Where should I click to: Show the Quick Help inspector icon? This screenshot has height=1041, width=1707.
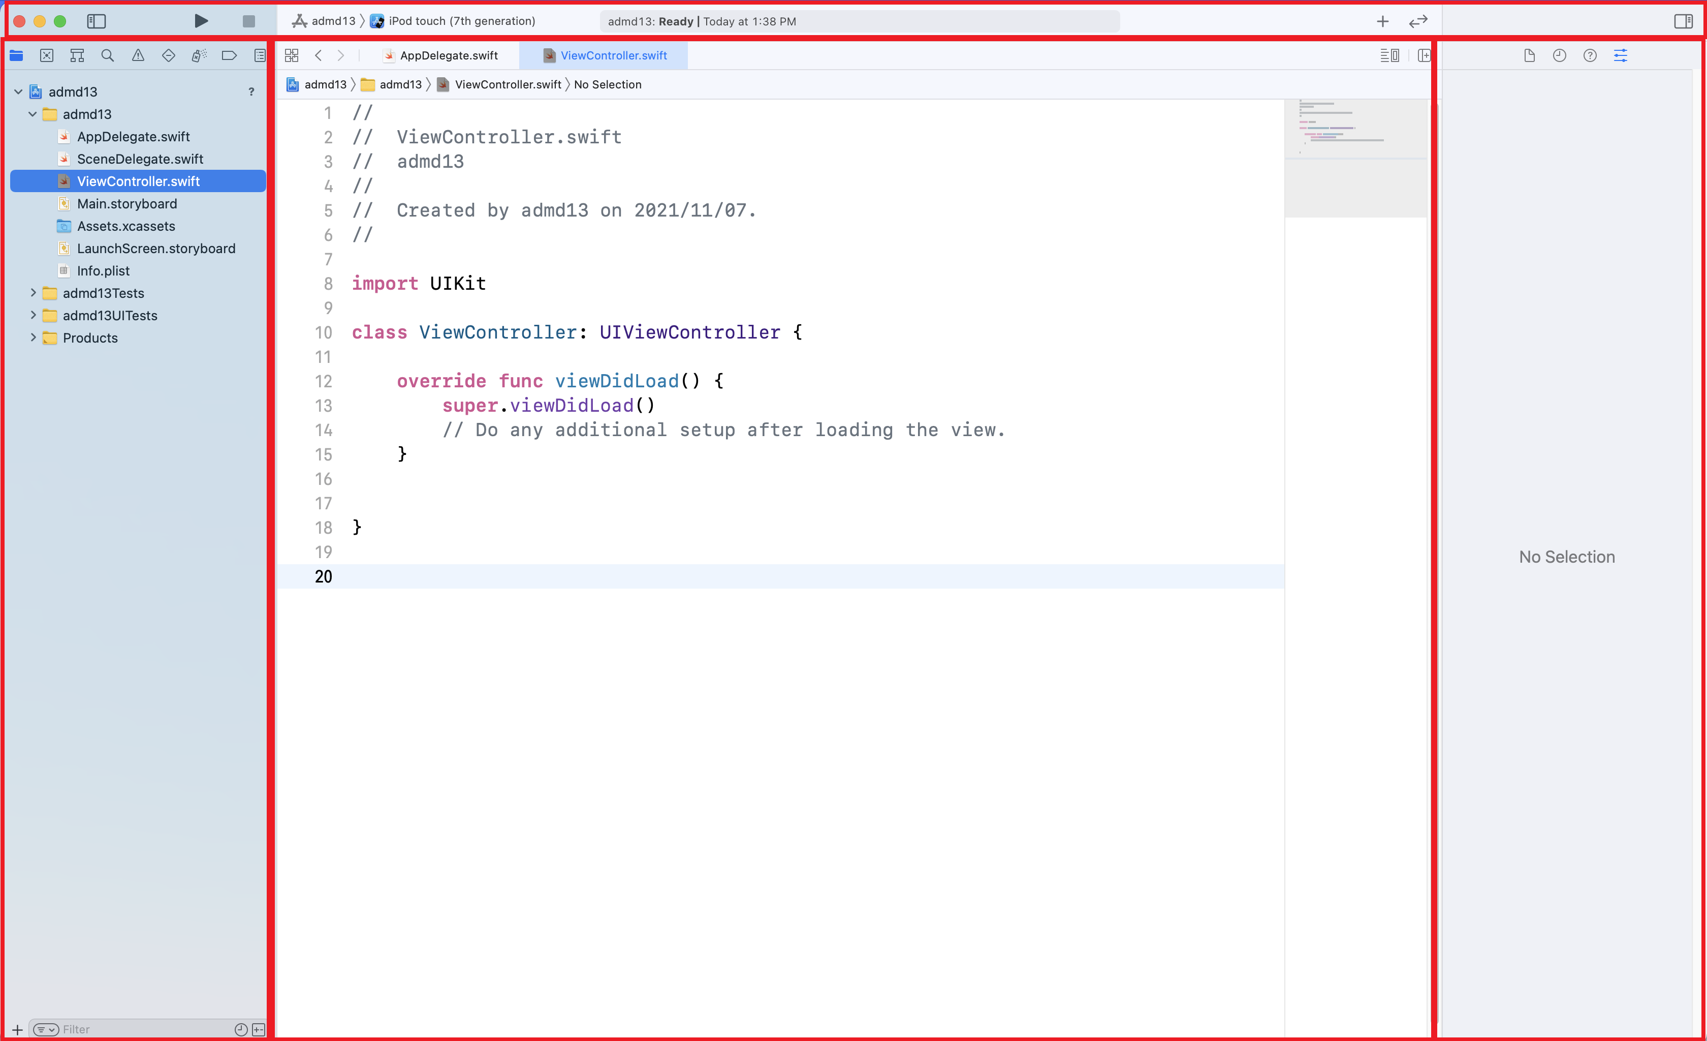click(x=1590, y=55)
